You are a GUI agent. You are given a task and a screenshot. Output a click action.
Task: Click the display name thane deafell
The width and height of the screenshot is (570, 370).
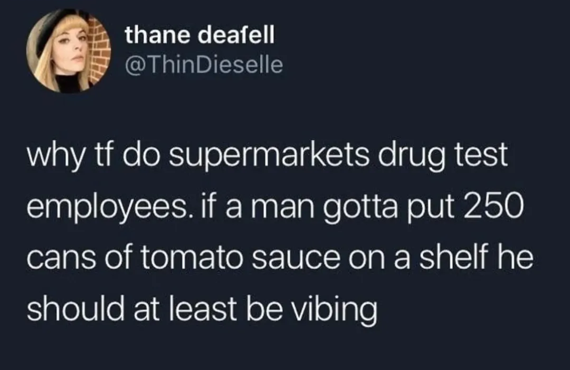coord(200,35)
